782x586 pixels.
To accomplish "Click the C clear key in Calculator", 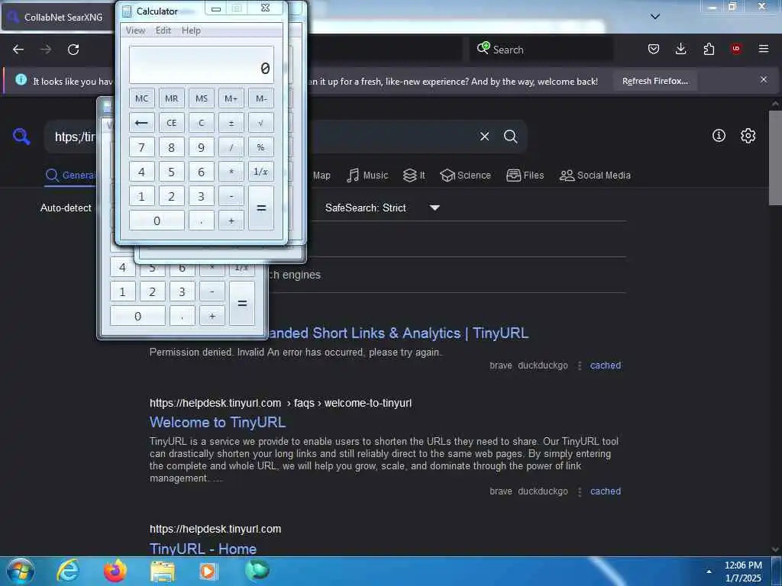I will (202, 123).
